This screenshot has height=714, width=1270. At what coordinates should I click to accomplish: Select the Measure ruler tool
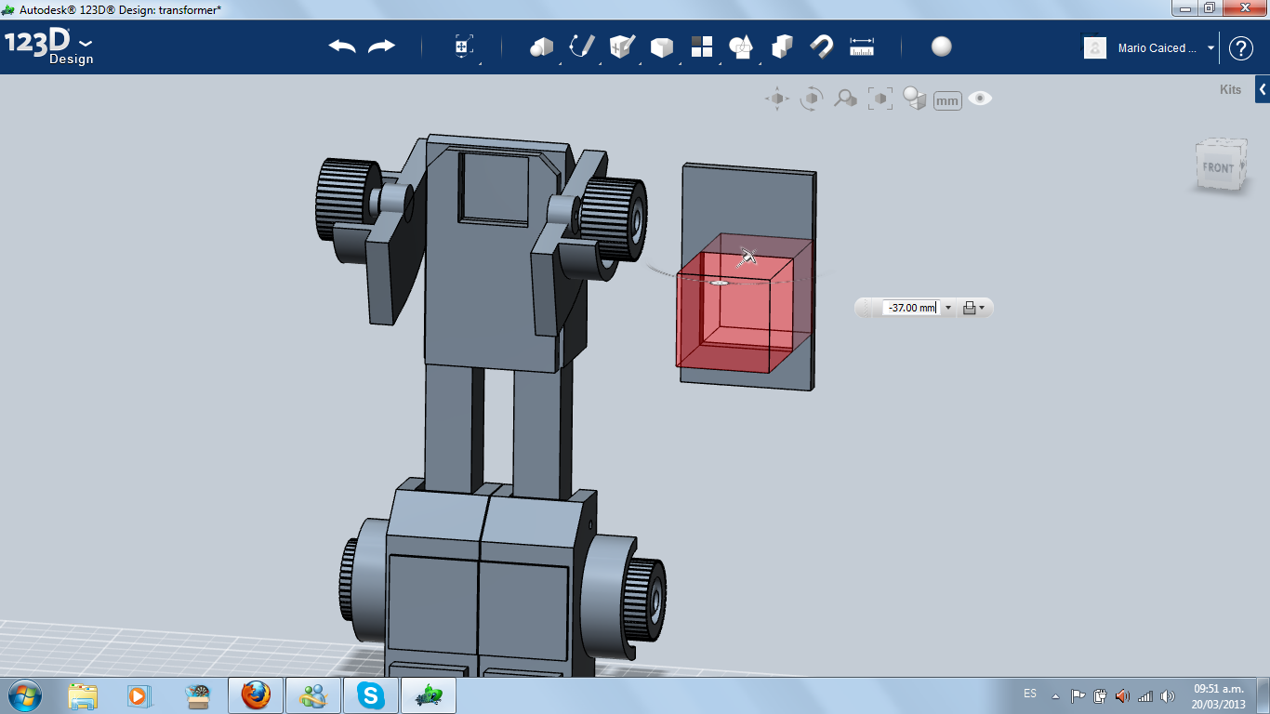tap(862, 46)
